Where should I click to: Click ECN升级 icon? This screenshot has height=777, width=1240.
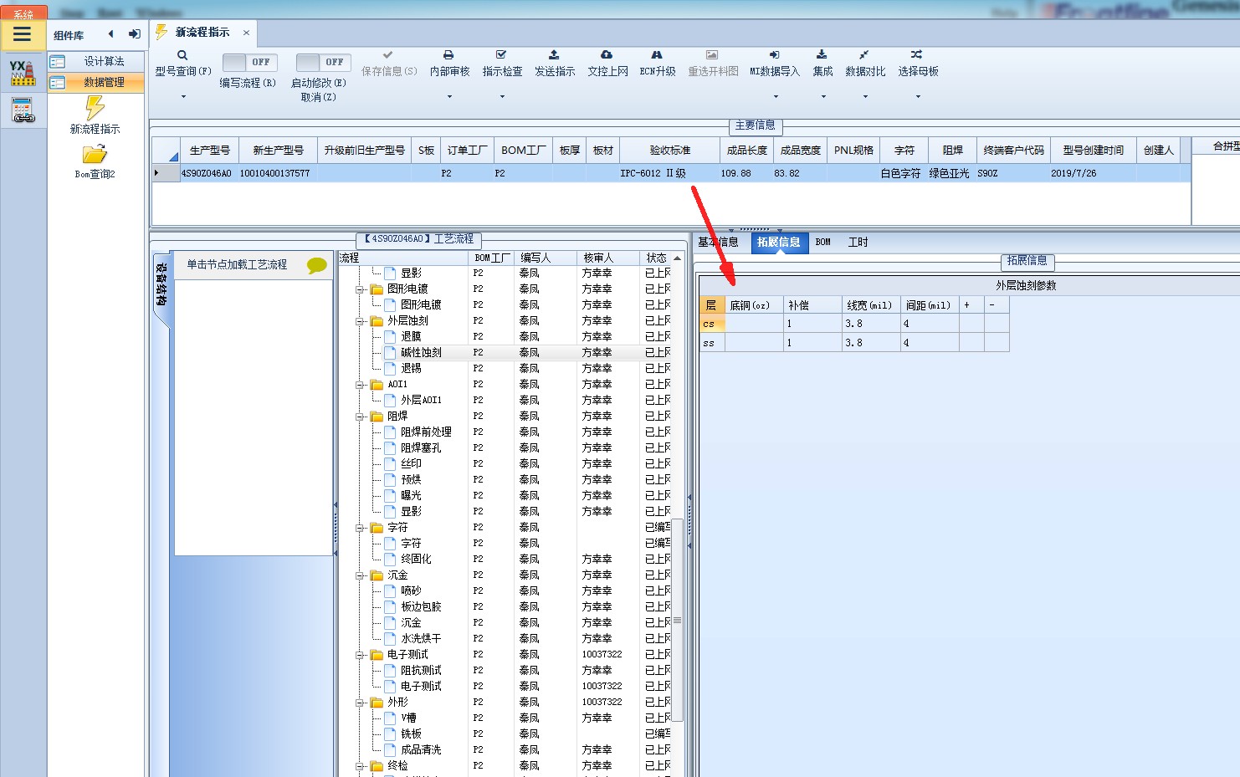coord(657,54)
